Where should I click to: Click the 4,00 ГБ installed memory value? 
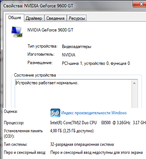72,131
